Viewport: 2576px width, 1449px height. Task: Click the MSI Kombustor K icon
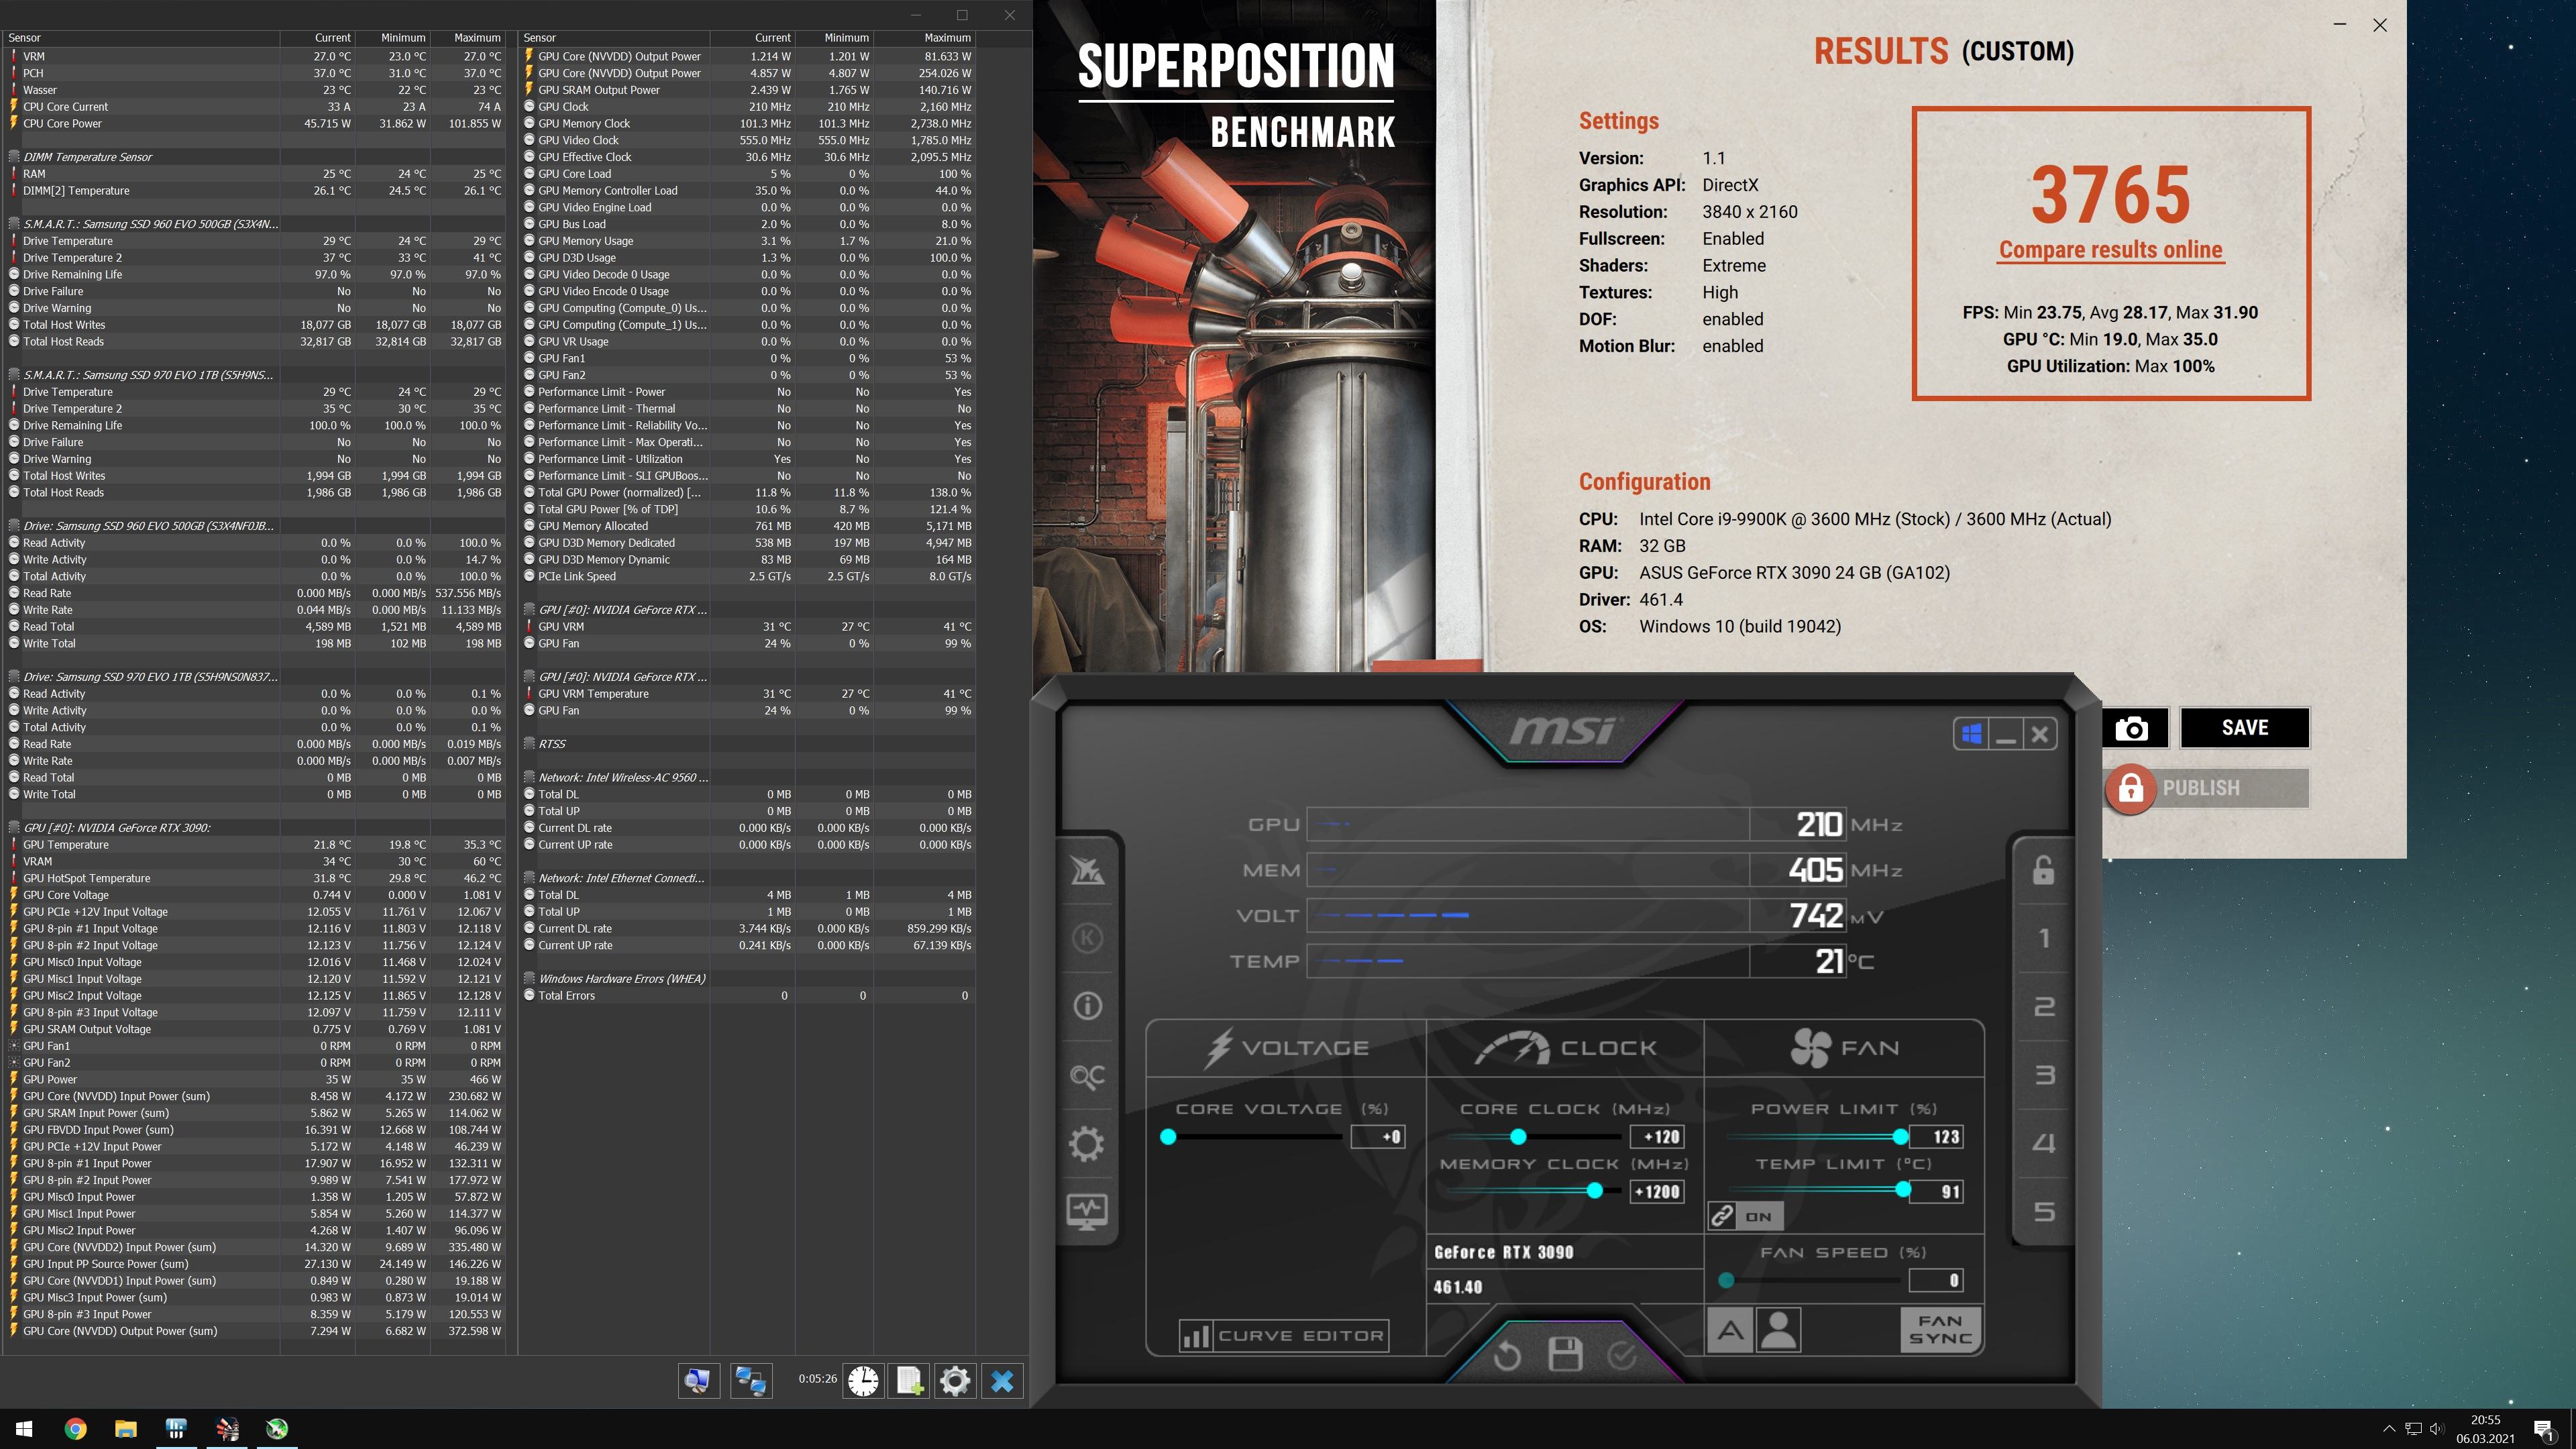coord(1087,938)
